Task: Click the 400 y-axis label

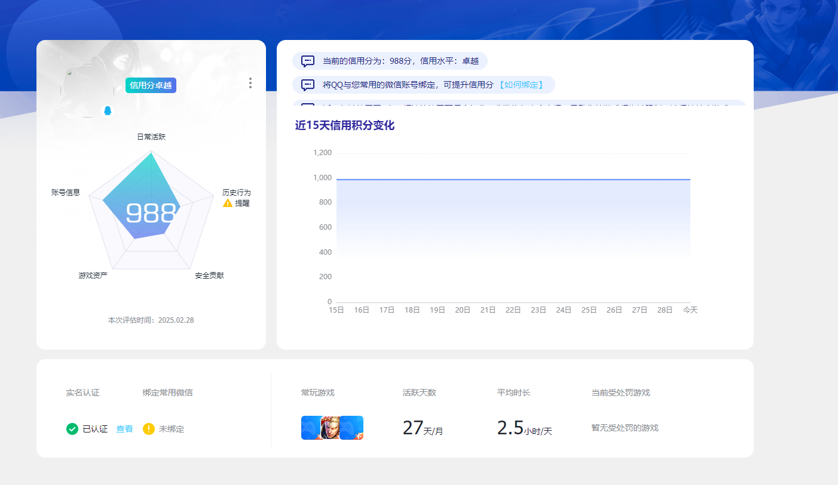Action: 325,252
